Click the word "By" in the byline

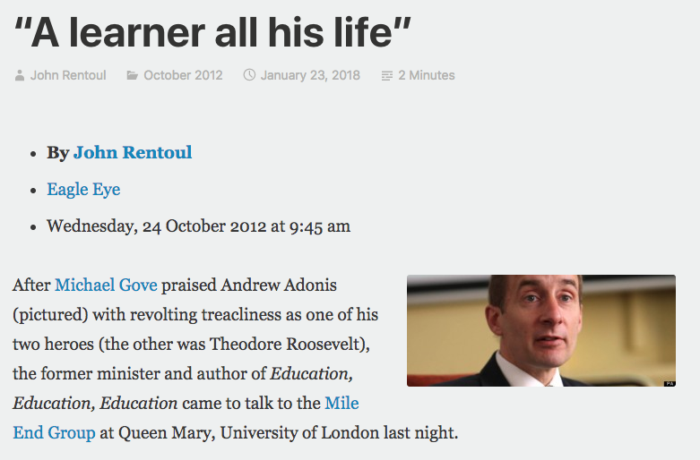58,152
